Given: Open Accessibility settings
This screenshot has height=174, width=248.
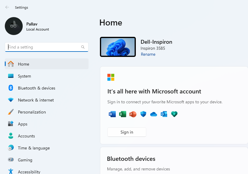Looking at the screenshot, I should 47,172.
